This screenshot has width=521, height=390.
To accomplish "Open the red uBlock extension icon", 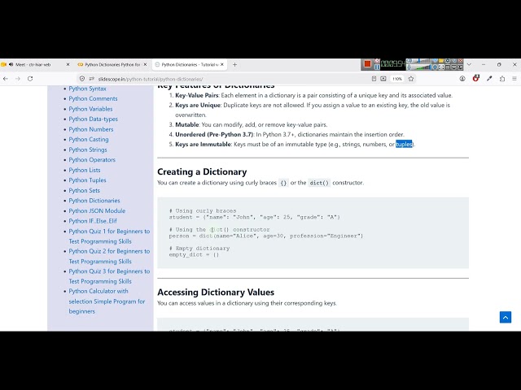I will pos(475,79).
